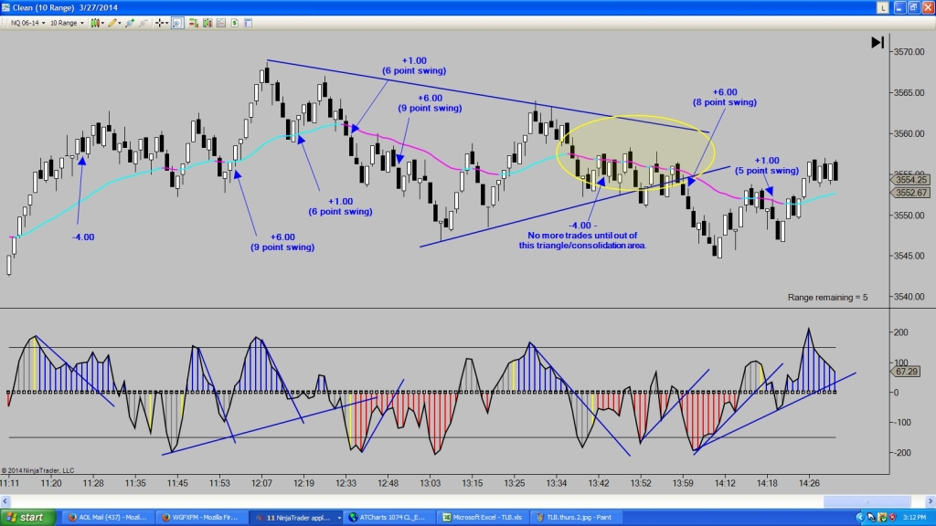Click the 3570.00 price axis label
The height and width of the screenshot is (526, 936).
point(911,52)
